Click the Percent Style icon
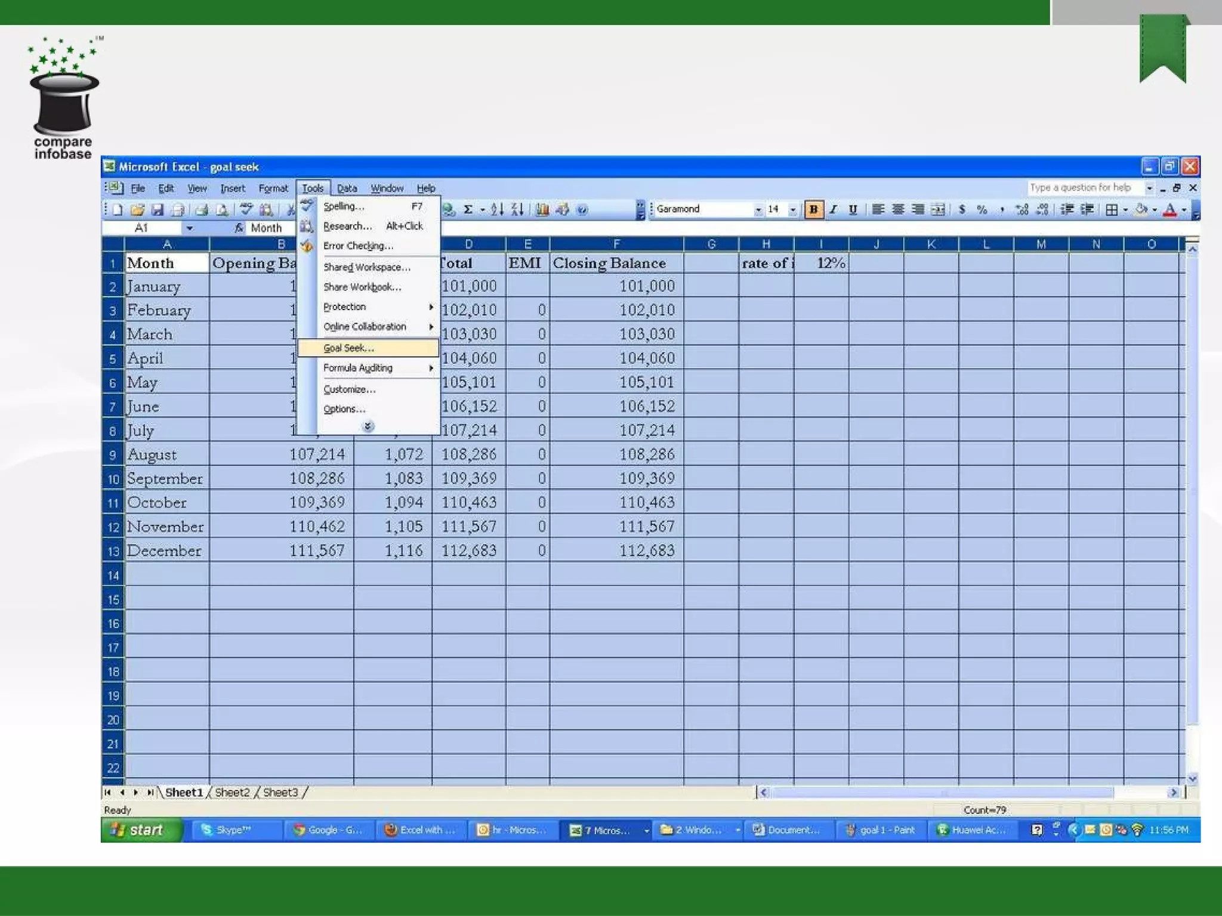The width and height of the screenshot is (1222, 916). pos(982,209)
